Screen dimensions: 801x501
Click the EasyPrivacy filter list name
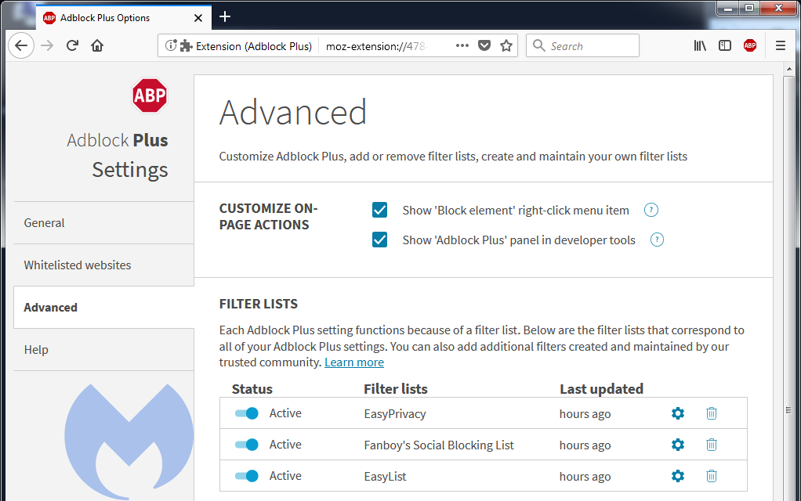(395, 414)
